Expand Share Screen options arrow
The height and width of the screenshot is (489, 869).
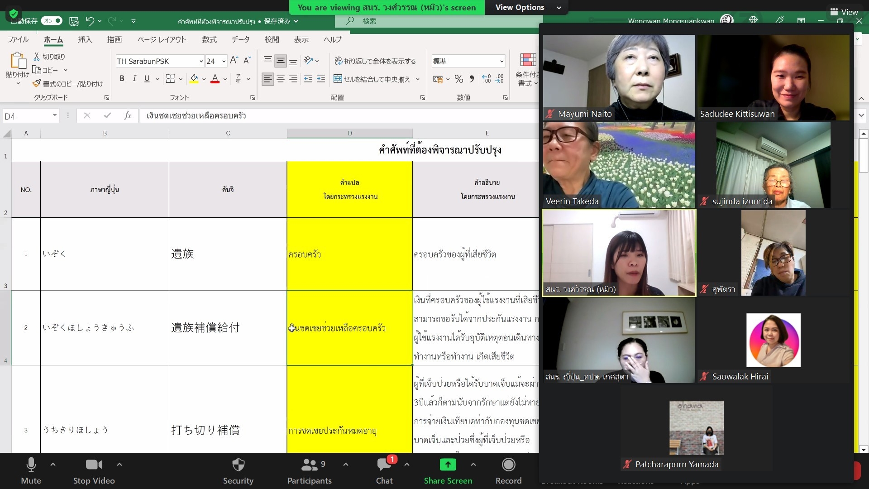pyautogui.click(x=473, y=464)
